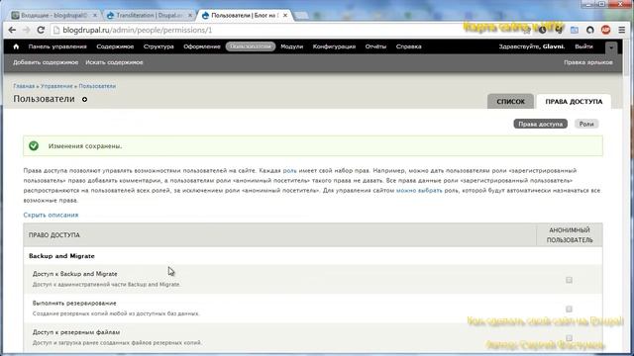Click Добавить содержимое shortcut
The height and width of the screenshot is (356, 634).
[x=46, y=62]
